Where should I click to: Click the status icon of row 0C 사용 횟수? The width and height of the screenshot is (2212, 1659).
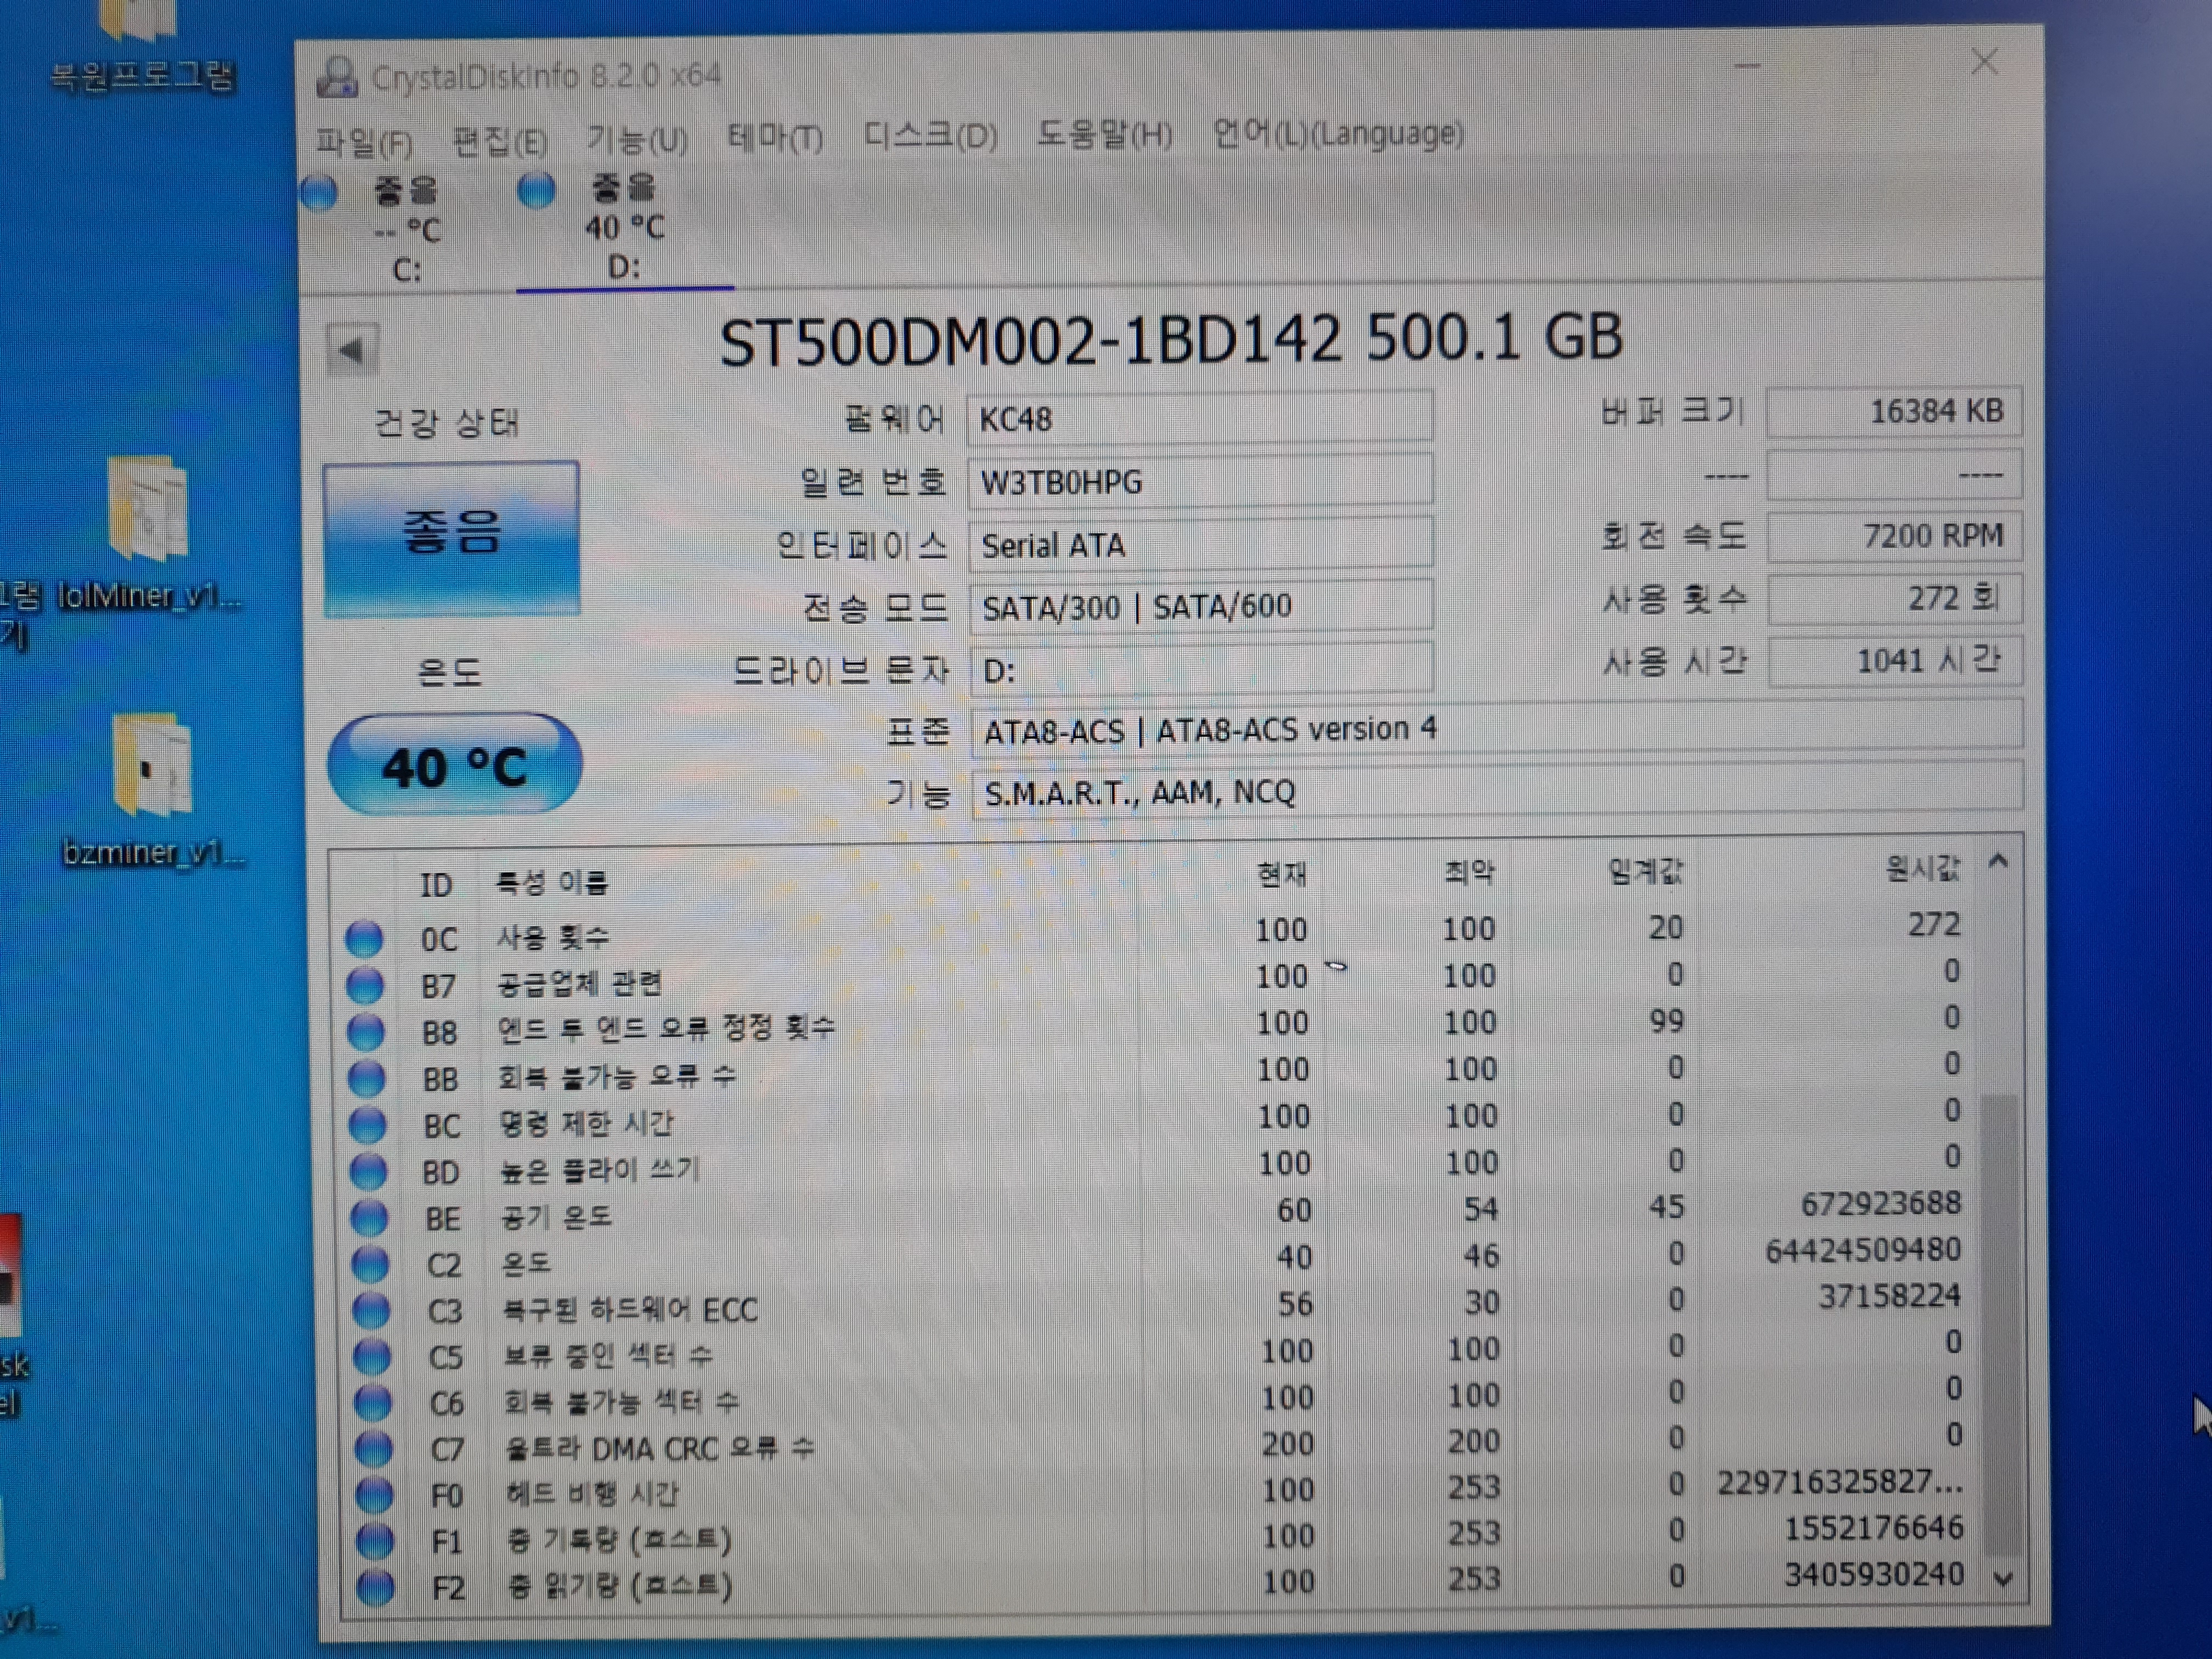364,939
